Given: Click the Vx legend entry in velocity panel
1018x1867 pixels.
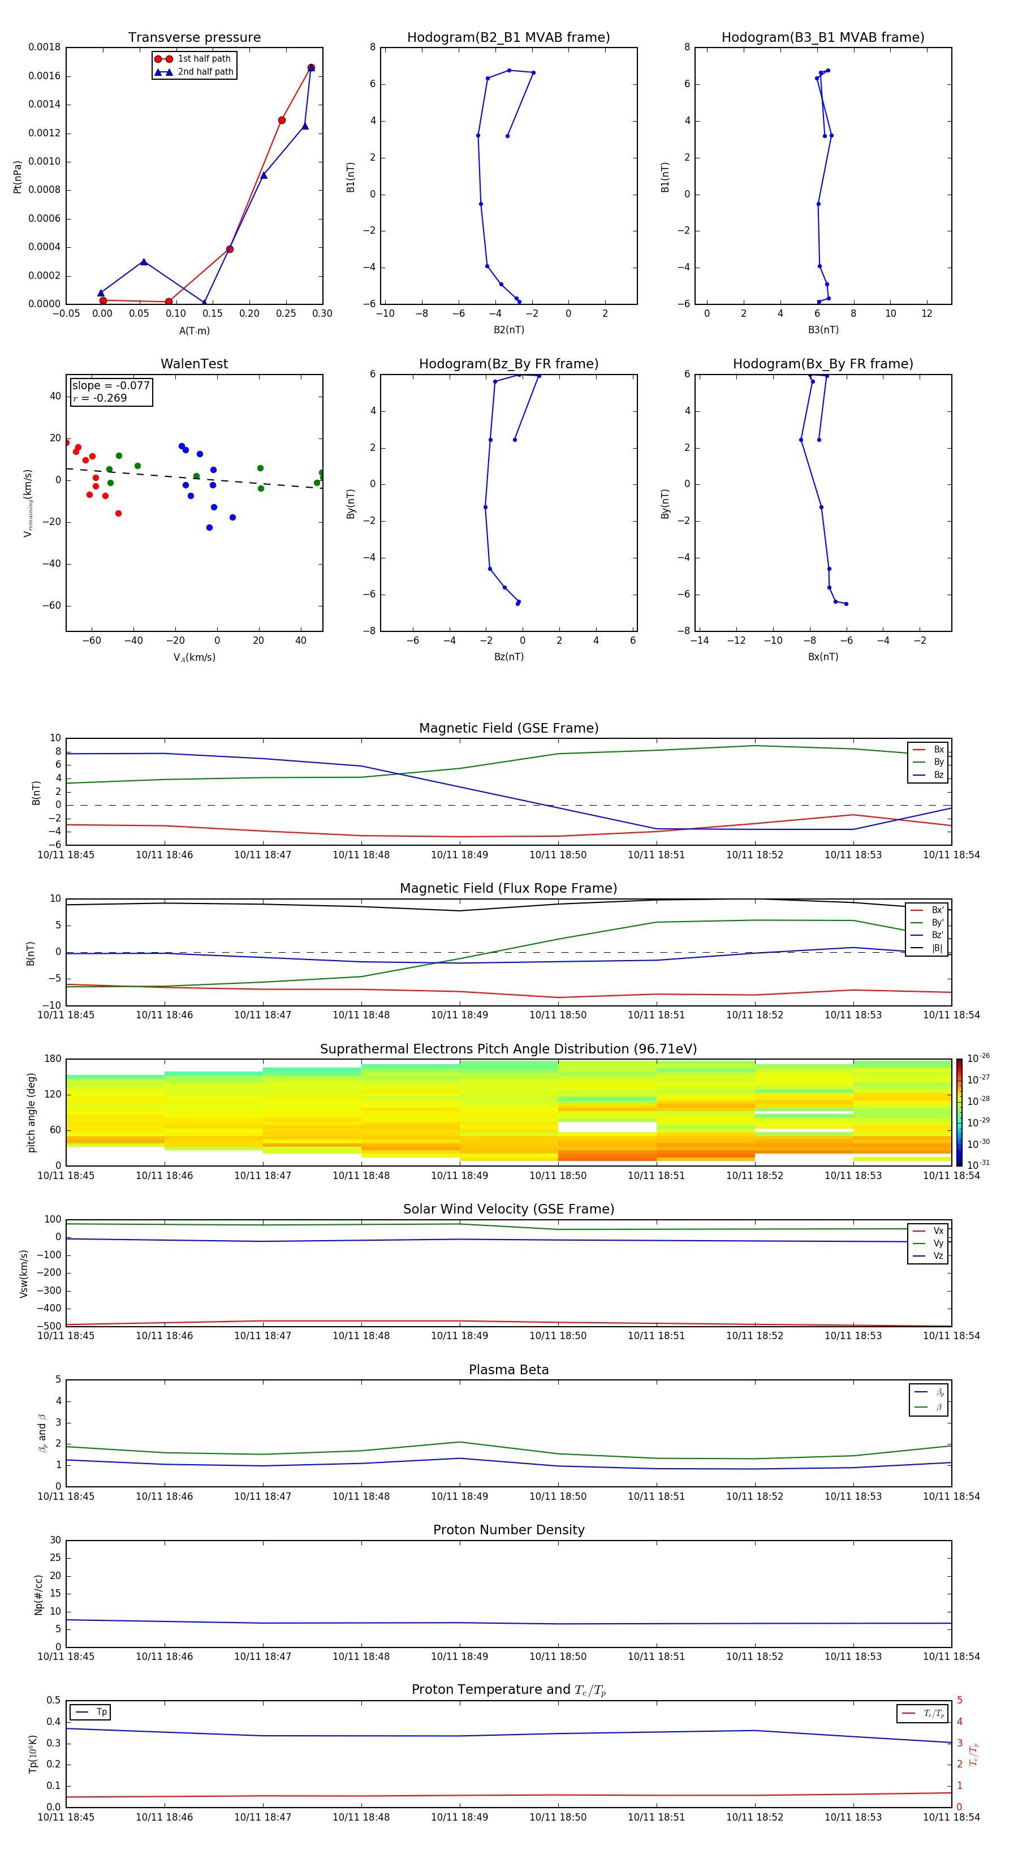Looking at the screenshot, I should (928, 1232).
